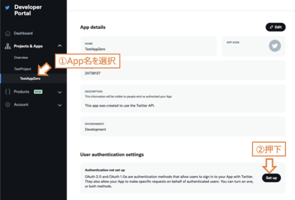Click the Authentication not set up text
The height and width of the screenshot is (200, 295).
105,170
